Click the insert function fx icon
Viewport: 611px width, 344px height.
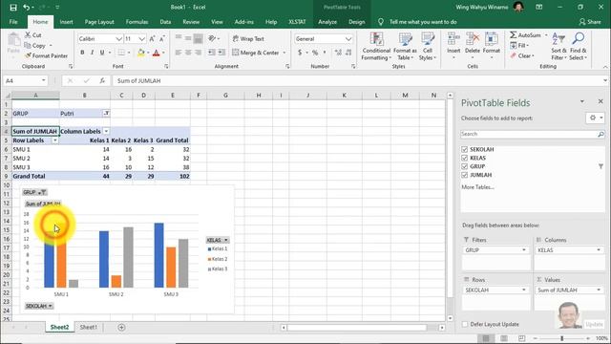[x=102, y=80]
